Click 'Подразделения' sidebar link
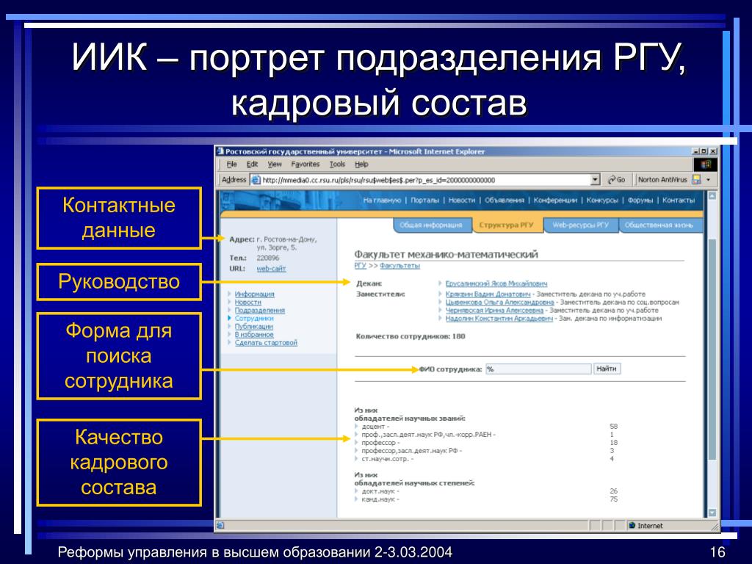Image resolution: width=752 pixels, height=564 pixels. (x=259, y=311)
